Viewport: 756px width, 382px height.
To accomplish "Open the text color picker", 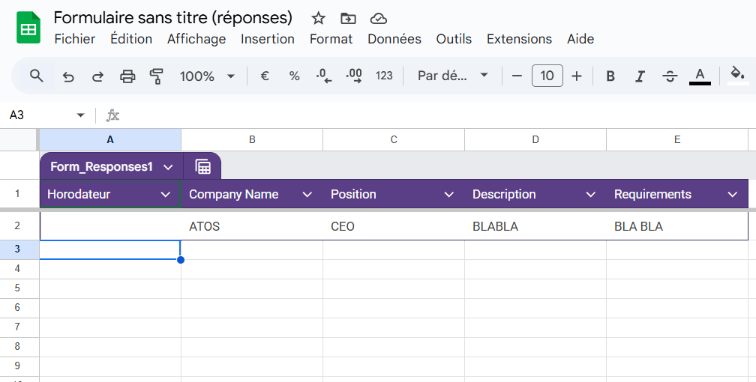I will point(700,76).
